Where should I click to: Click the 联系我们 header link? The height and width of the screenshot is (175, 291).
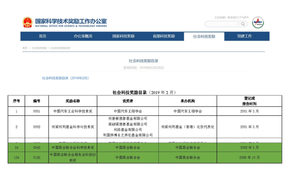tap(233, 17)
